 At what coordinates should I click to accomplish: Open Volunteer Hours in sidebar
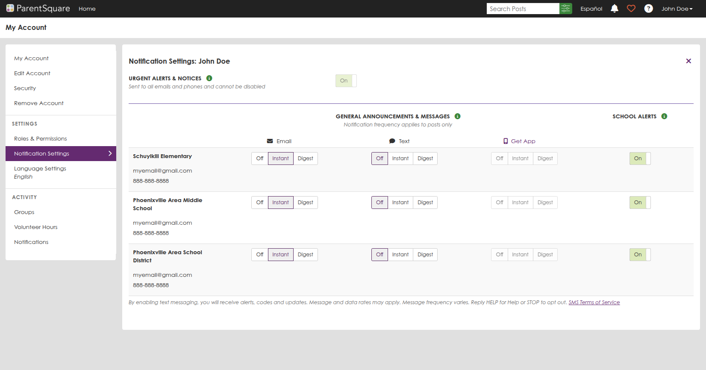[x=36, y=227]
